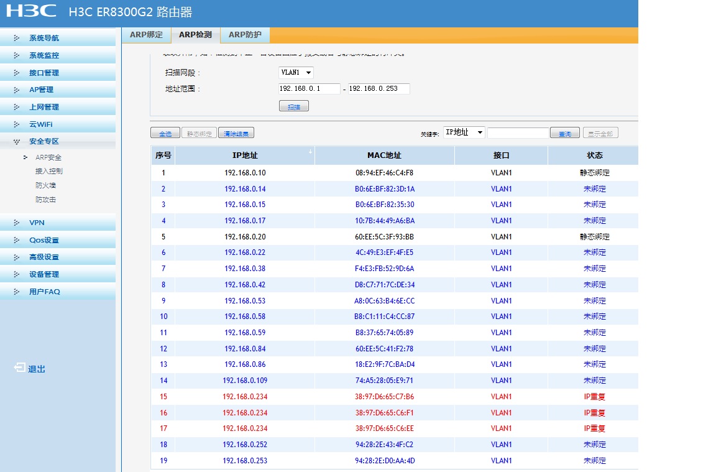716x472 pixels.
Task: Click the 全选 select-all button
Action: (165, 133)
